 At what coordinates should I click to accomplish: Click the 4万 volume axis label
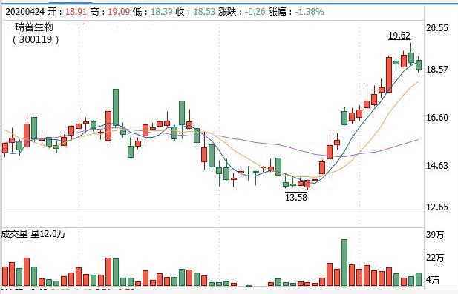[433, 280]
